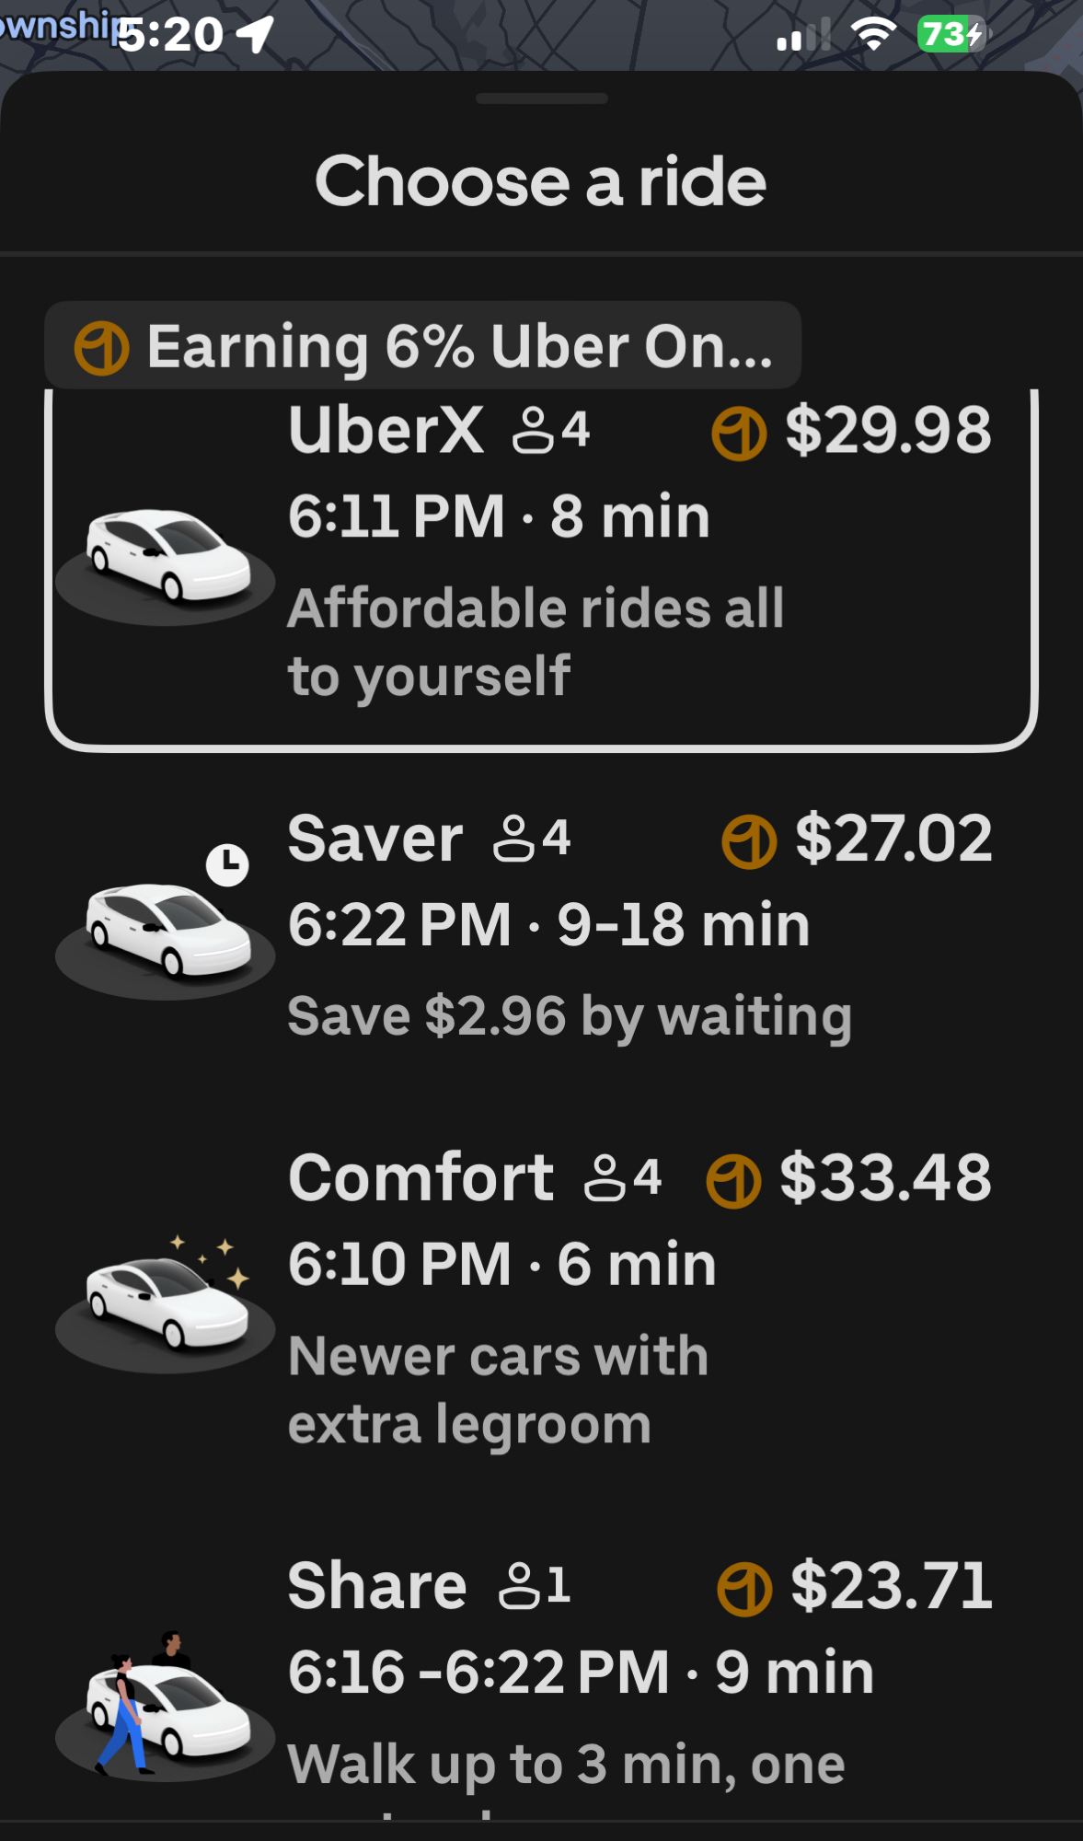Viewport: 1083px width, 1841px height.
Task: Tap the 5:20 clock in status bar
Action: (x=171, y=35)
